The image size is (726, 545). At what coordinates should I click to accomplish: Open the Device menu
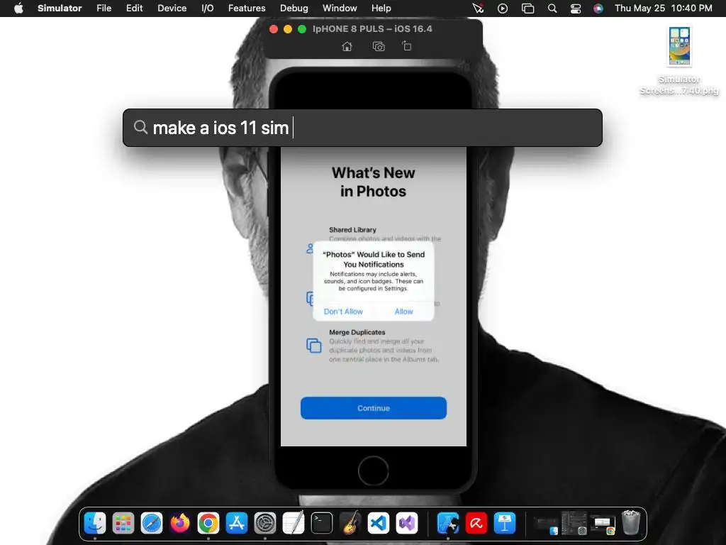point(172,9)
